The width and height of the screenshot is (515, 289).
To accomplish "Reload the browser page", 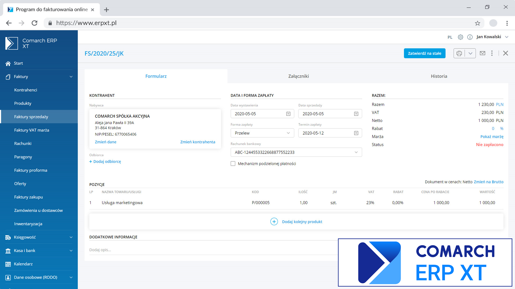I will [34, 23].
